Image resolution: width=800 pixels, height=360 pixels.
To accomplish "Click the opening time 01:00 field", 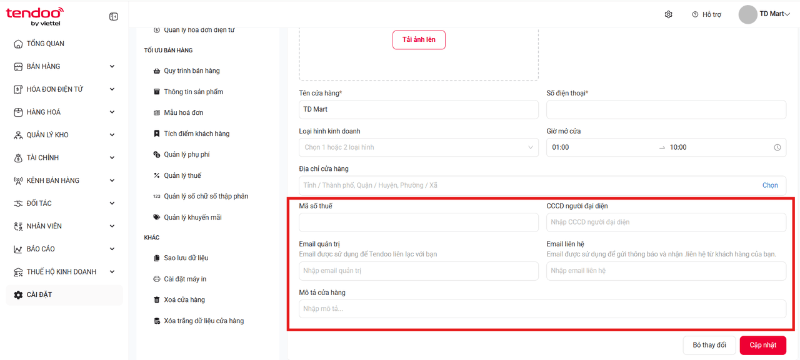I will click(601, 147).
